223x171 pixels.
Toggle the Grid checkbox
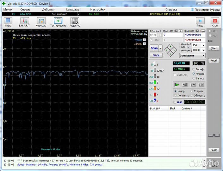click(175, 102)
